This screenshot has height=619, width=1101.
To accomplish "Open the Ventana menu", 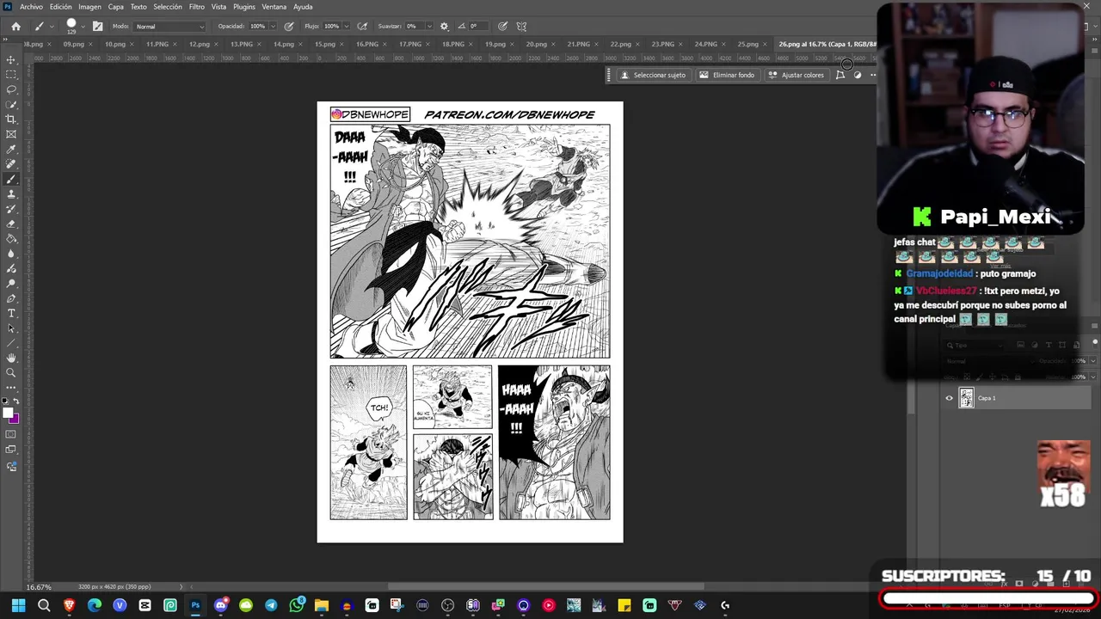I will [x=274, y=7].
